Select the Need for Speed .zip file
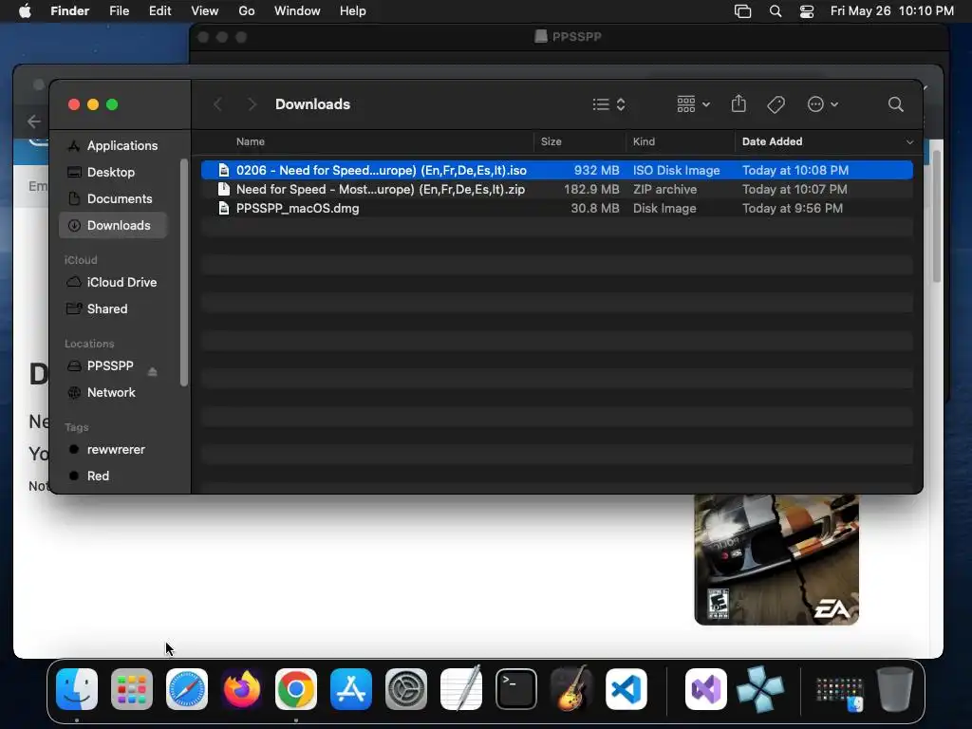Image resolution: width=972 pixels, height=729 pixels. coord(556,189)
